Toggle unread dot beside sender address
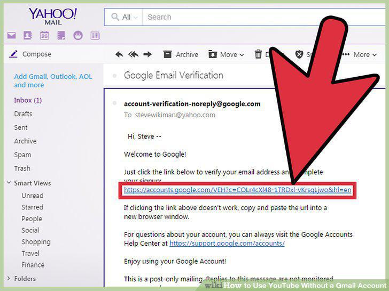Image resolution: width=389 pixels, height=291 pixels. coord(114,103)
